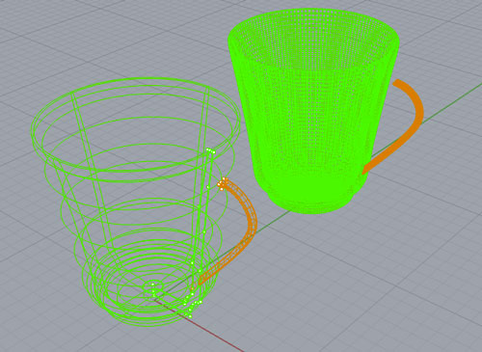Pick the control points on the wireframe cup's upper rim
This screenshot has width=482, height=352.
(x=211, y=150)
